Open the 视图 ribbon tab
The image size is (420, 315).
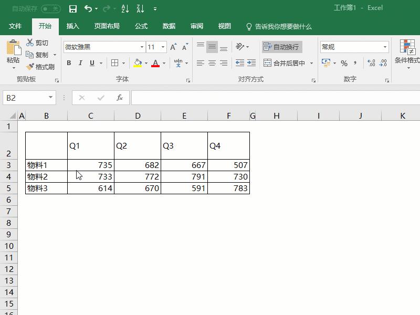coord(224,26)
